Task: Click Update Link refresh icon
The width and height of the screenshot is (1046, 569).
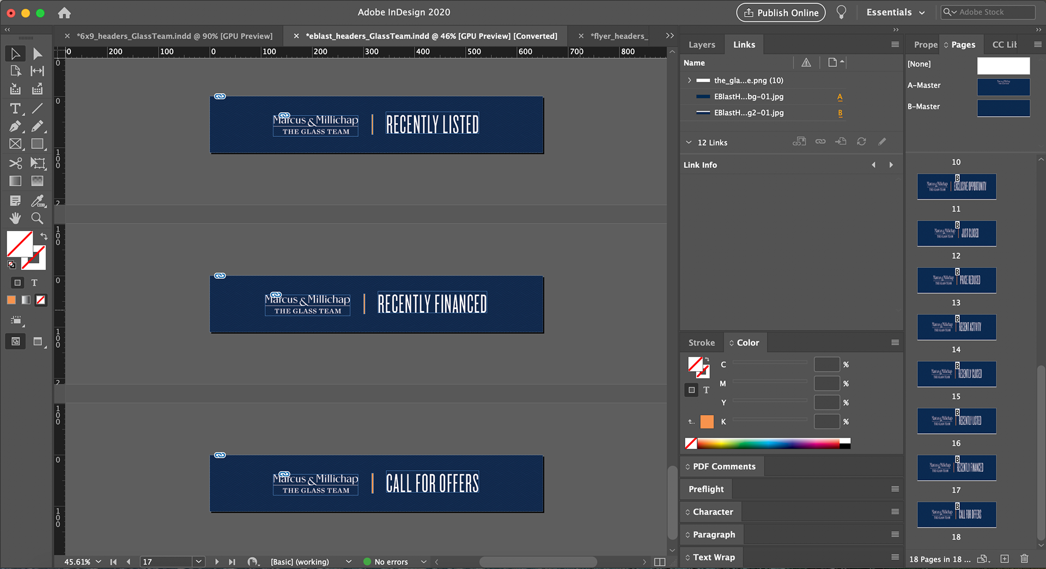Action: (861, 142)
